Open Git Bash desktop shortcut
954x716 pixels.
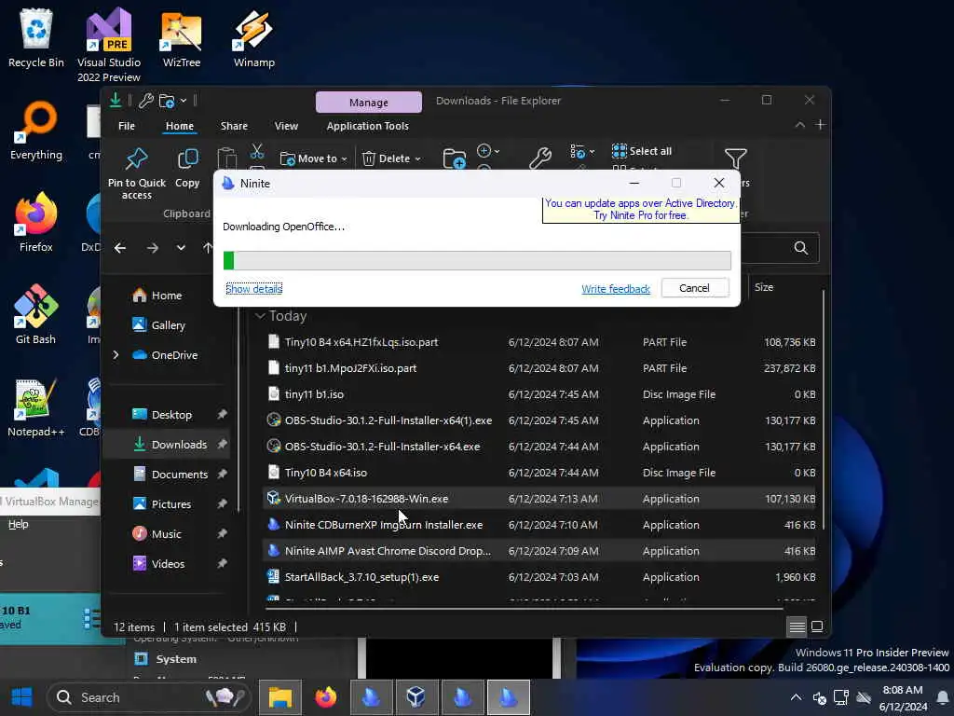point(36,315)
